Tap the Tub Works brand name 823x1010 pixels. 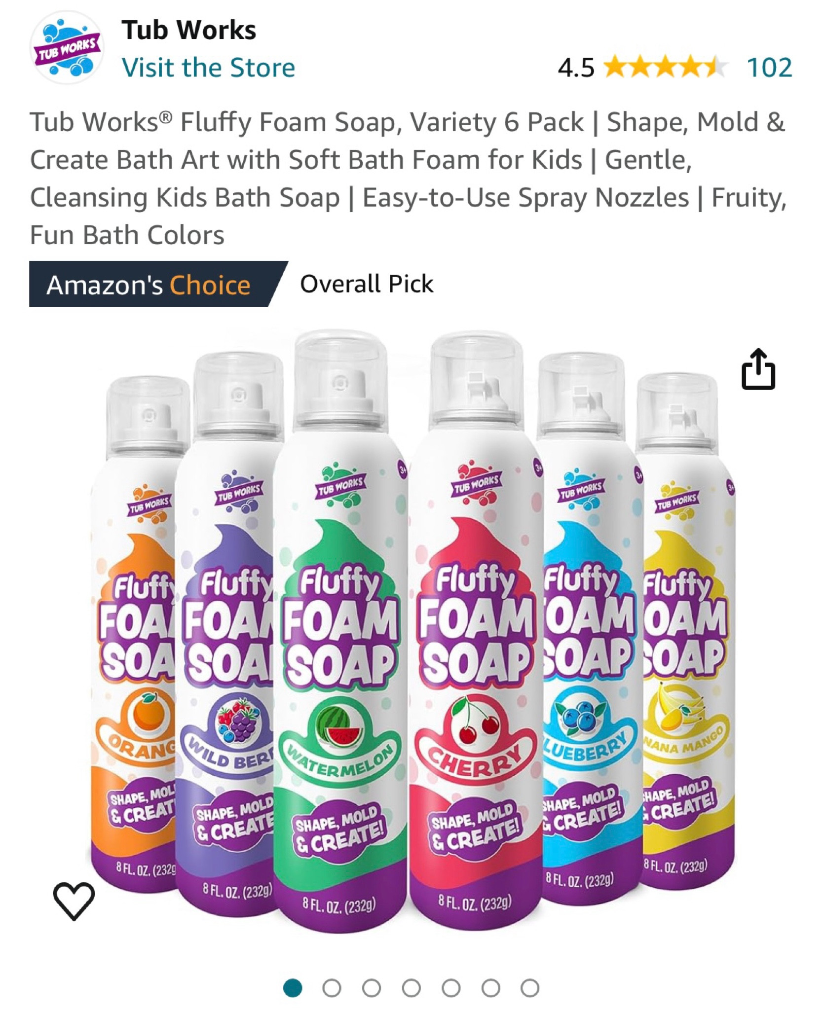click(x=189, y=30)
